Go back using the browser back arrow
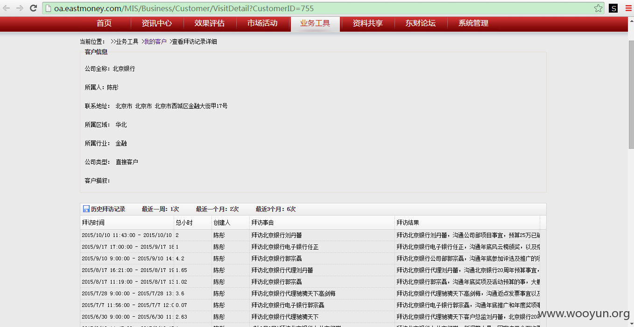 (7, 8)
